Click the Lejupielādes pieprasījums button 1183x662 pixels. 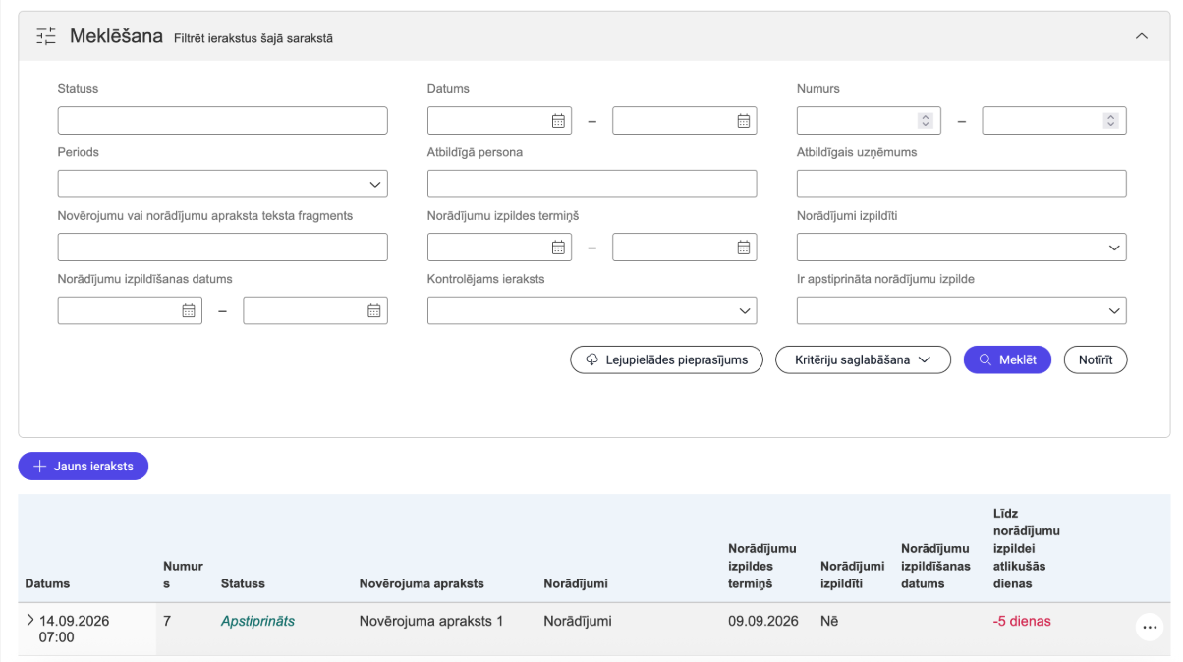point(667,359)
